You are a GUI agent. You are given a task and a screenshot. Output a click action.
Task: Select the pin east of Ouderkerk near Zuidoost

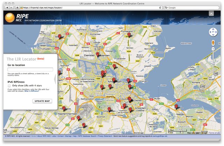coord(130,110)
